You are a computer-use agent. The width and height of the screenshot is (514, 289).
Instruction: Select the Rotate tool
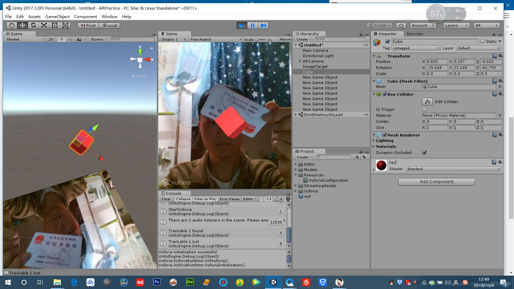[33, 25]
